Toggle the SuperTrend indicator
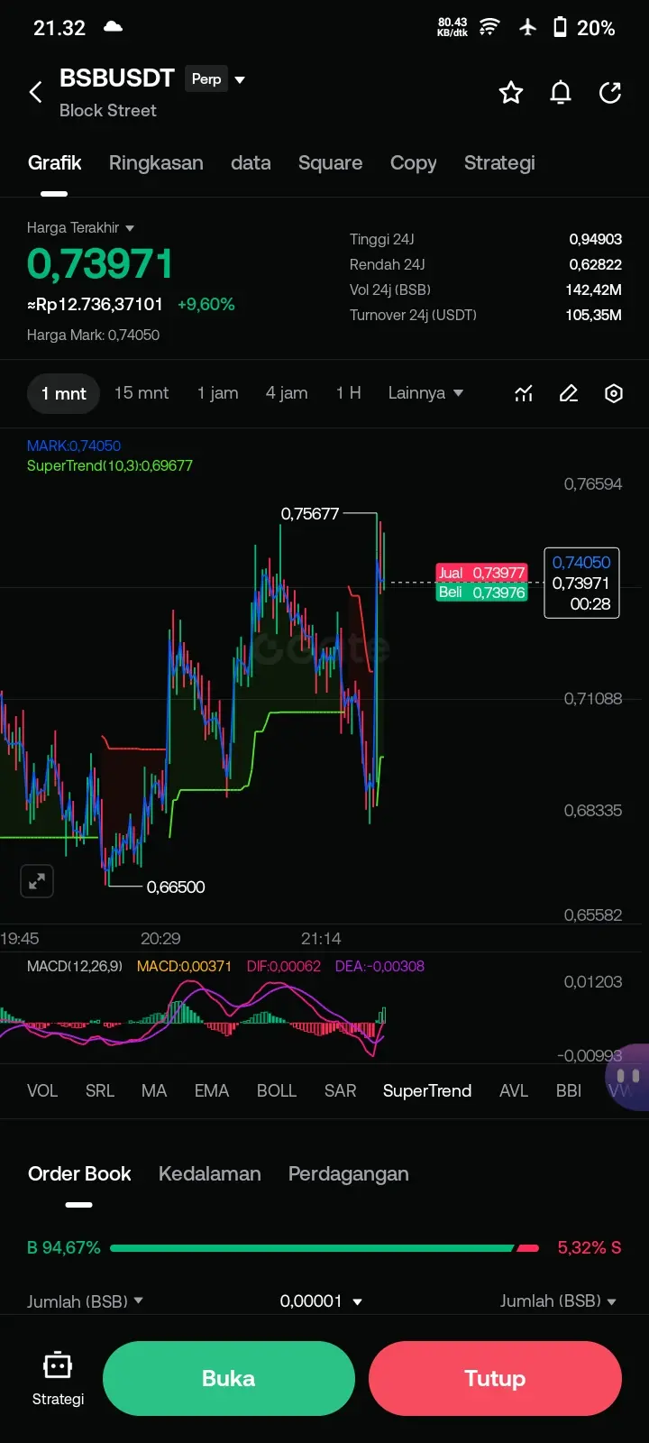649x1443 pixels. (427, 1090)
